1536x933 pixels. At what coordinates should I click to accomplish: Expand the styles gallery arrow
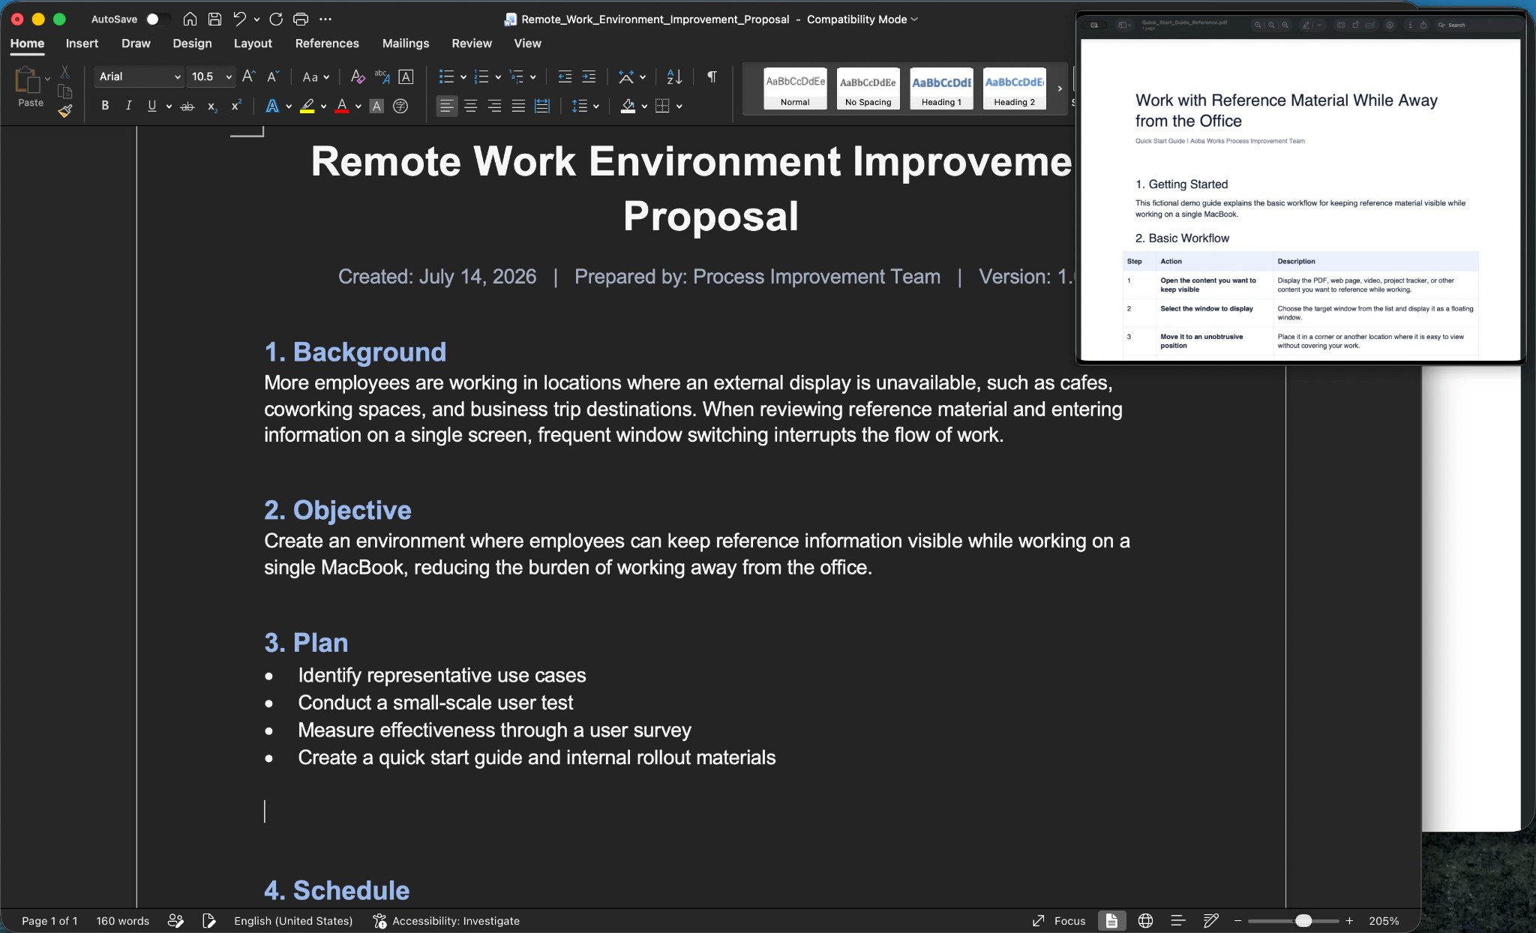coord(1060,88)
